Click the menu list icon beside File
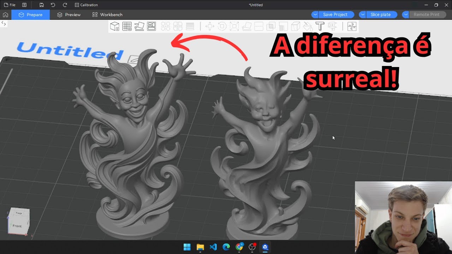452x254 pixels. coord(24,5)
